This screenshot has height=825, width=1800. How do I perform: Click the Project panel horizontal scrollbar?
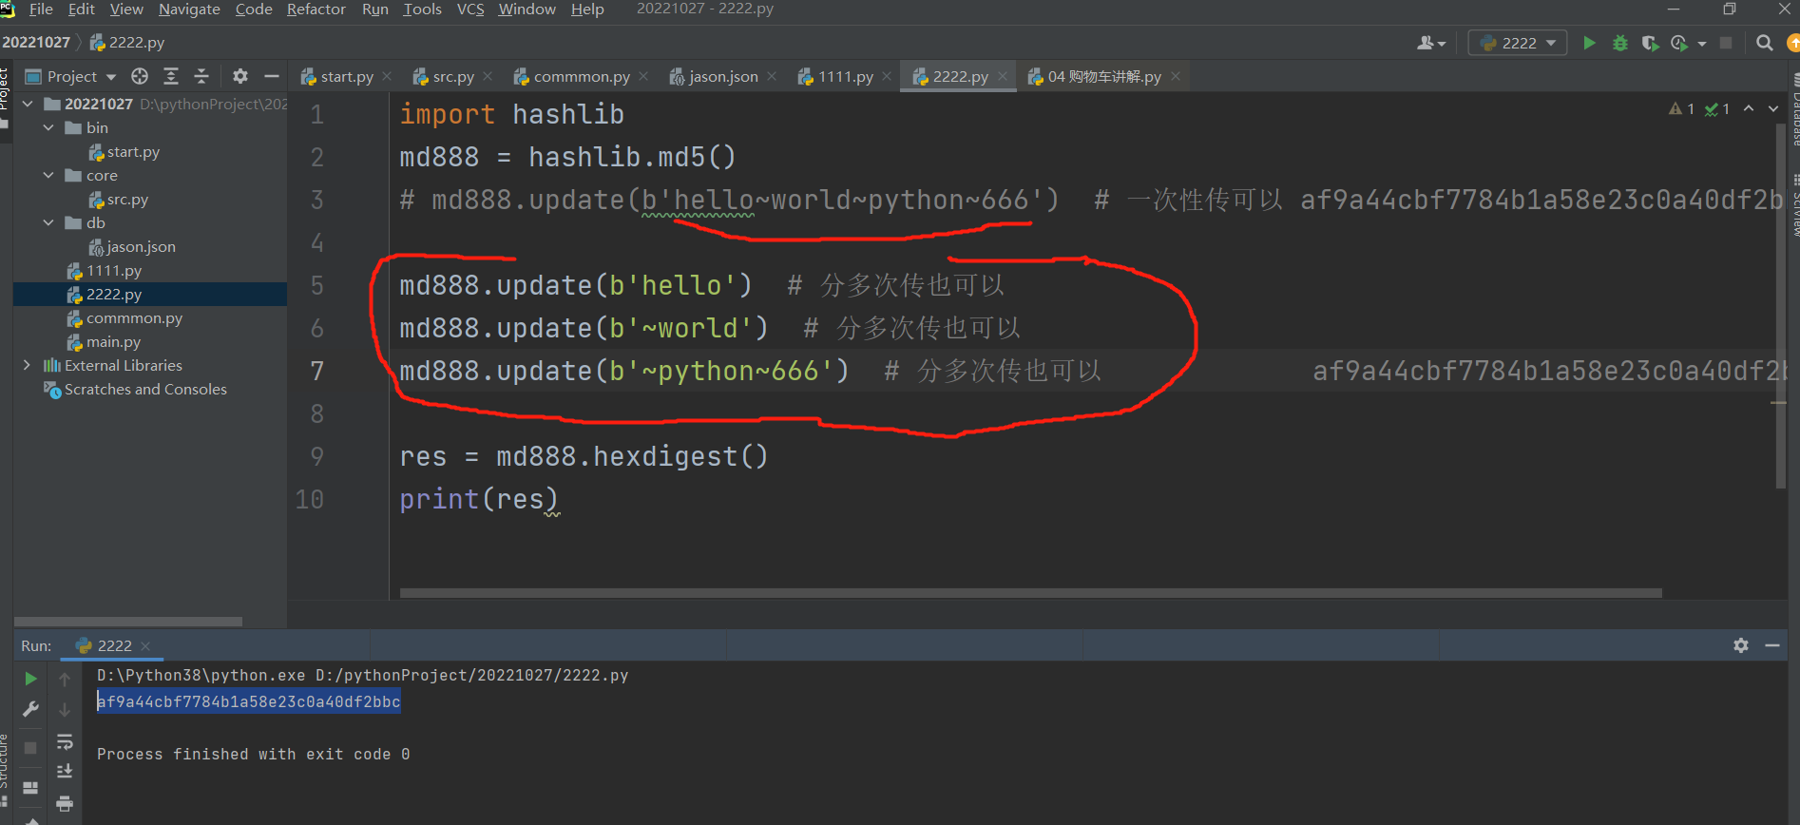point(128,622)
